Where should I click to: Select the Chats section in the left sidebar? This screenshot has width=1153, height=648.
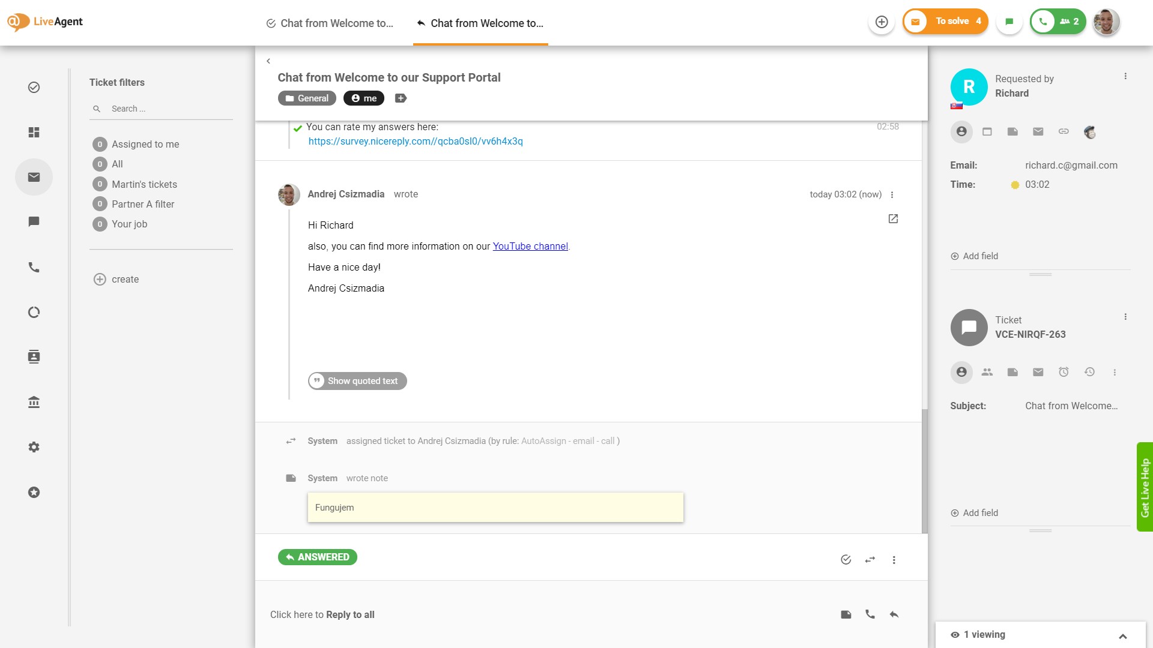pyautogui.click(x=34, y=221)
